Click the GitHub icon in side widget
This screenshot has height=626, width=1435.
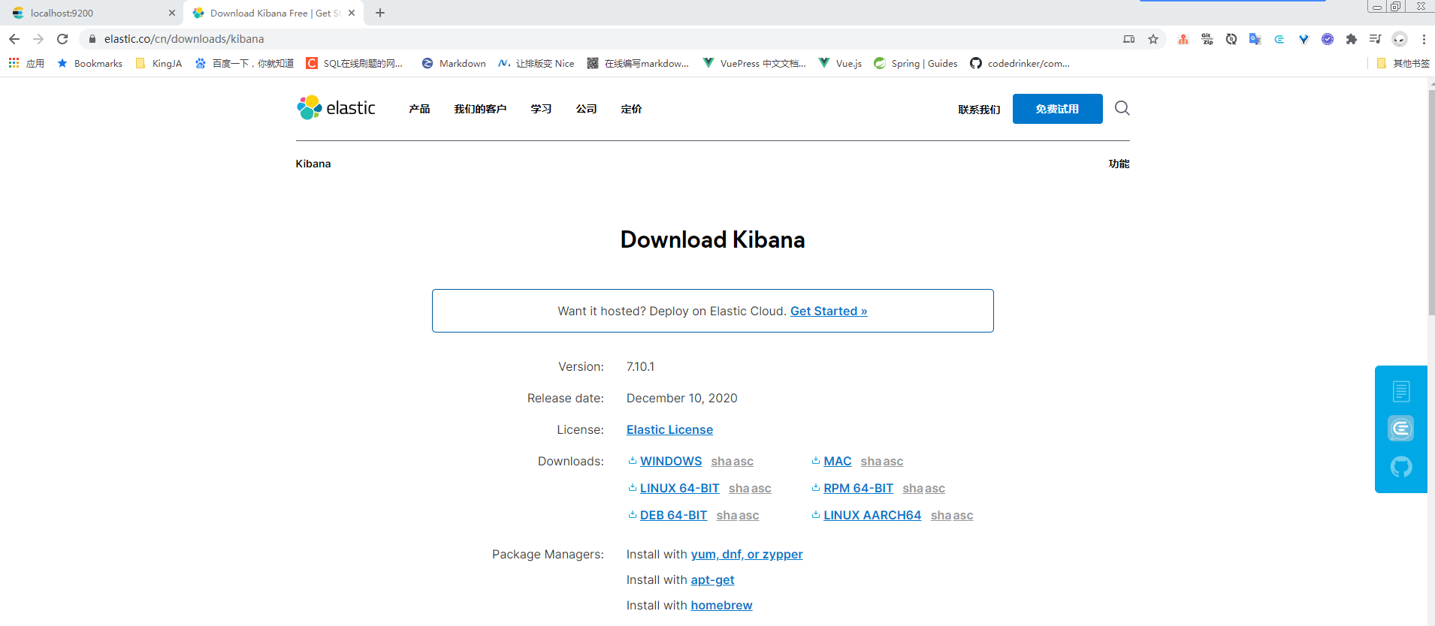[x=1401, y=468]
